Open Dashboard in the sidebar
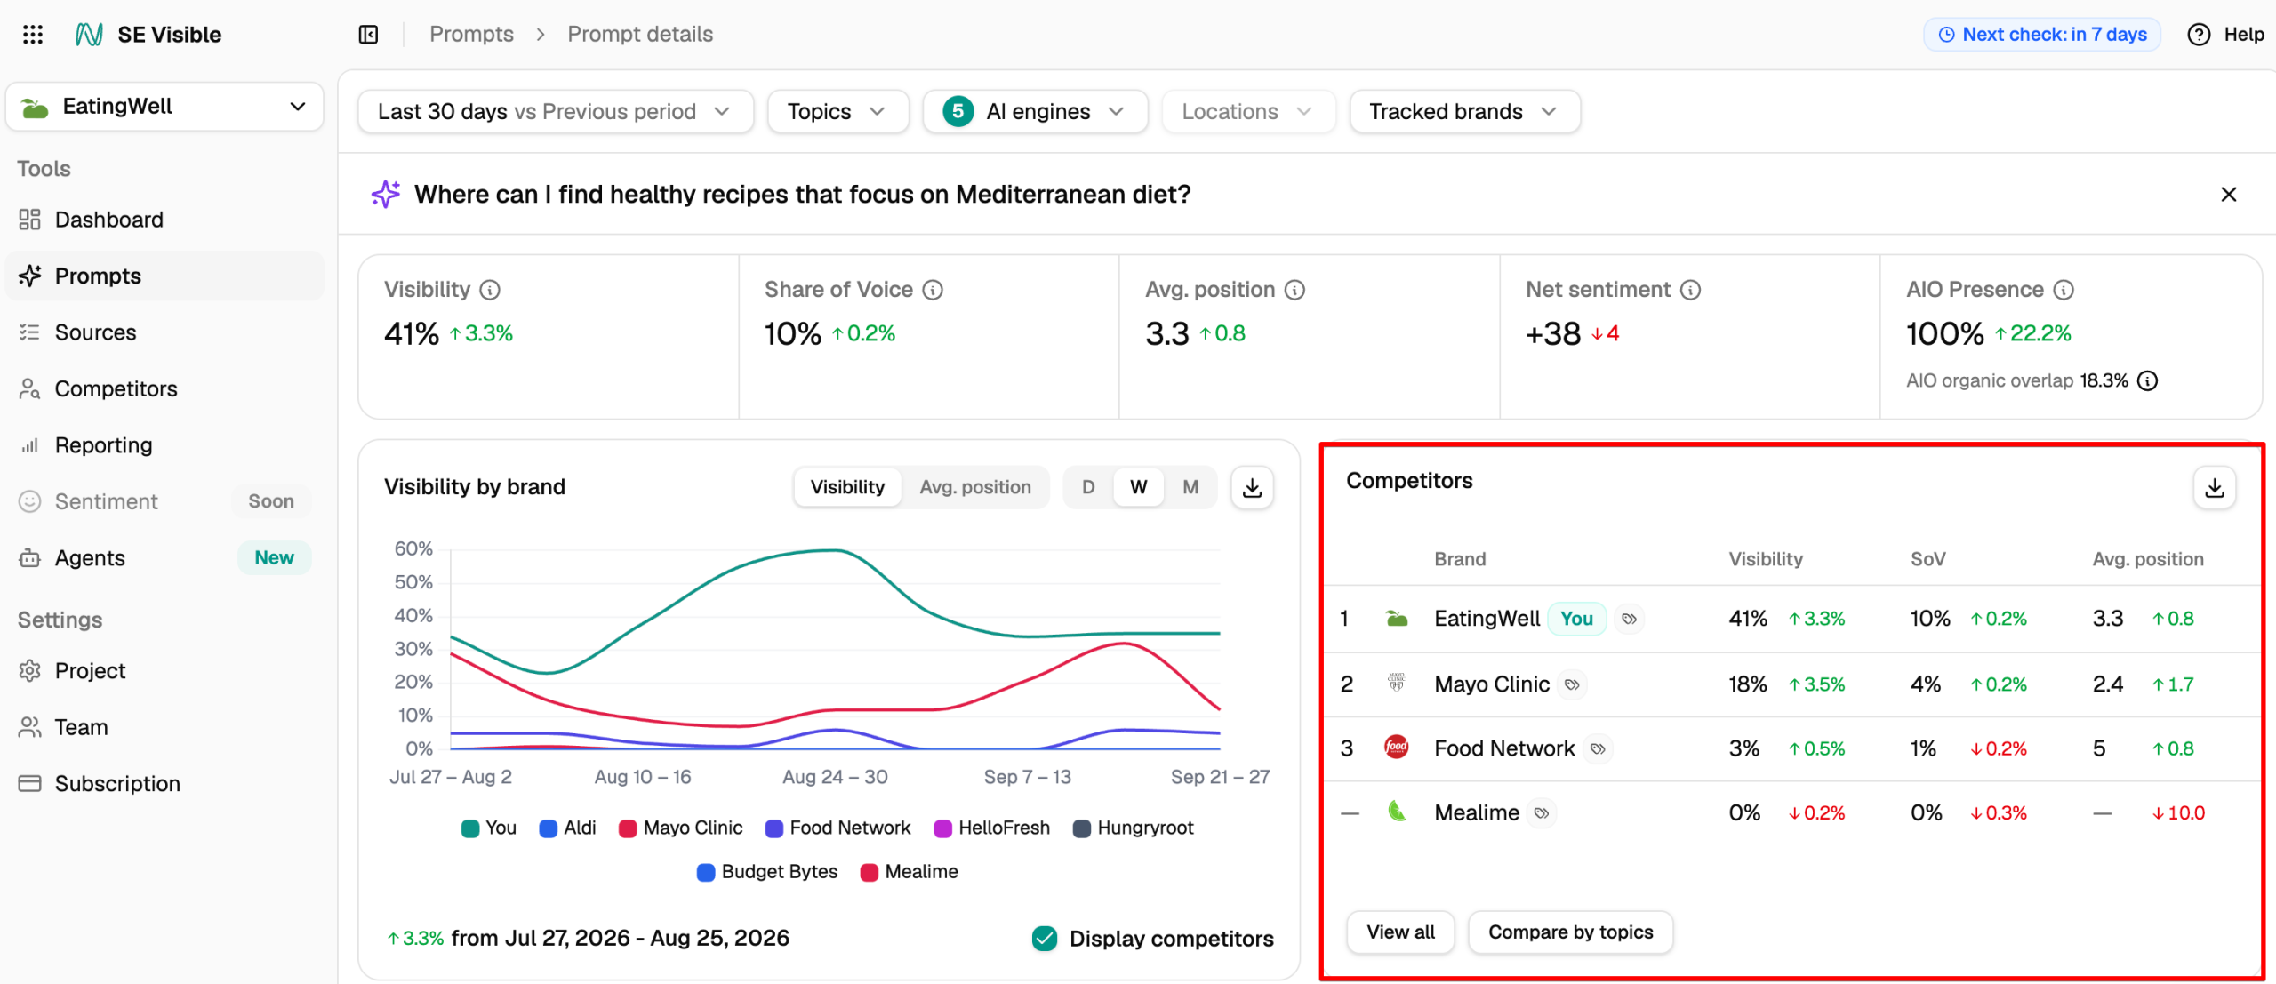The image size is (2276, 984). pos(164,220)
